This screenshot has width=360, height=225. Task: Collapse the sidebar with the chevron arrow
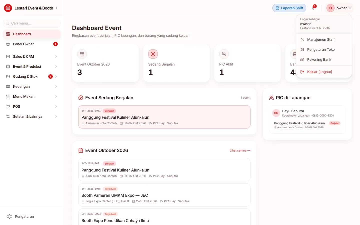click(x=57, y=8)
